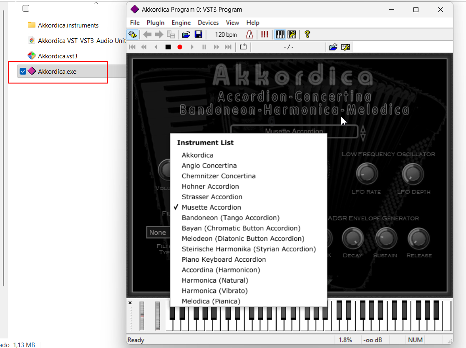The height and width of the screenshot is (348, 466).
Task: Close the keyboard bar with small x
Action: point(130,303)
